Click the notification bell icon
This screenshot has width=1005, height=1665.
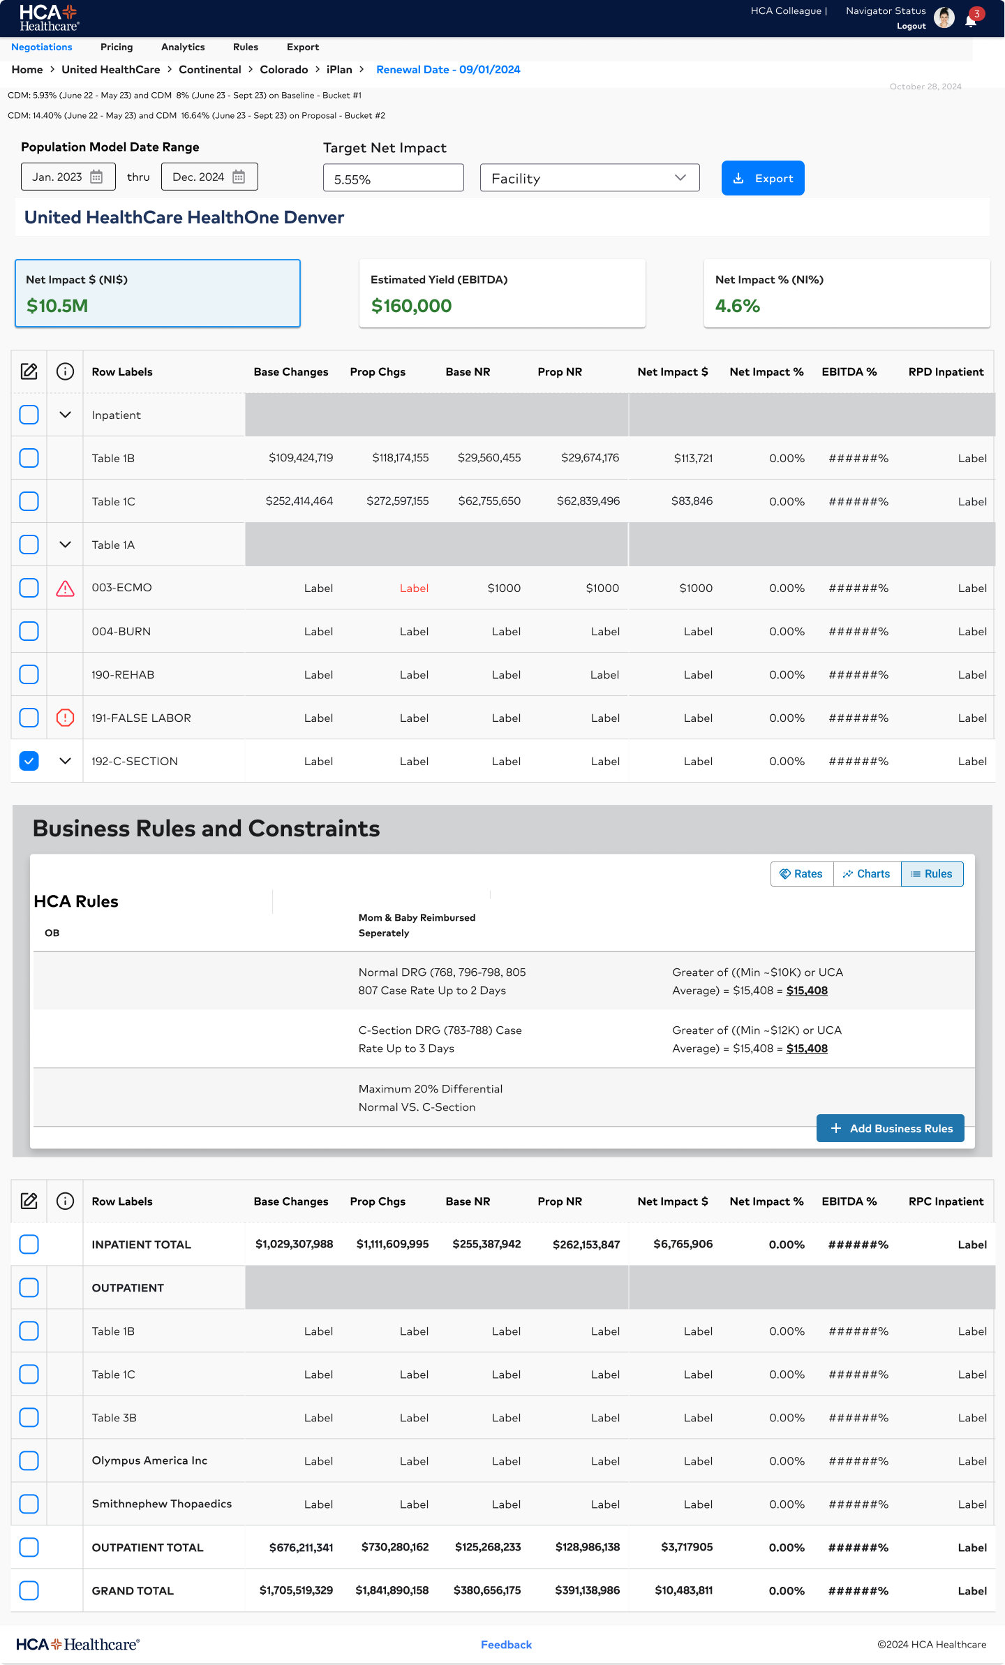pyautogui.click(x=971, y=20)
